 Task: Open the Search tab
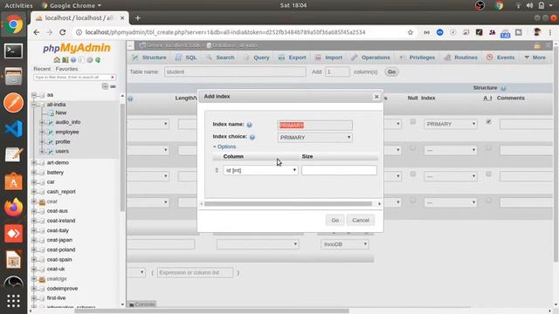pyautogui.click(x=220, y=58)
